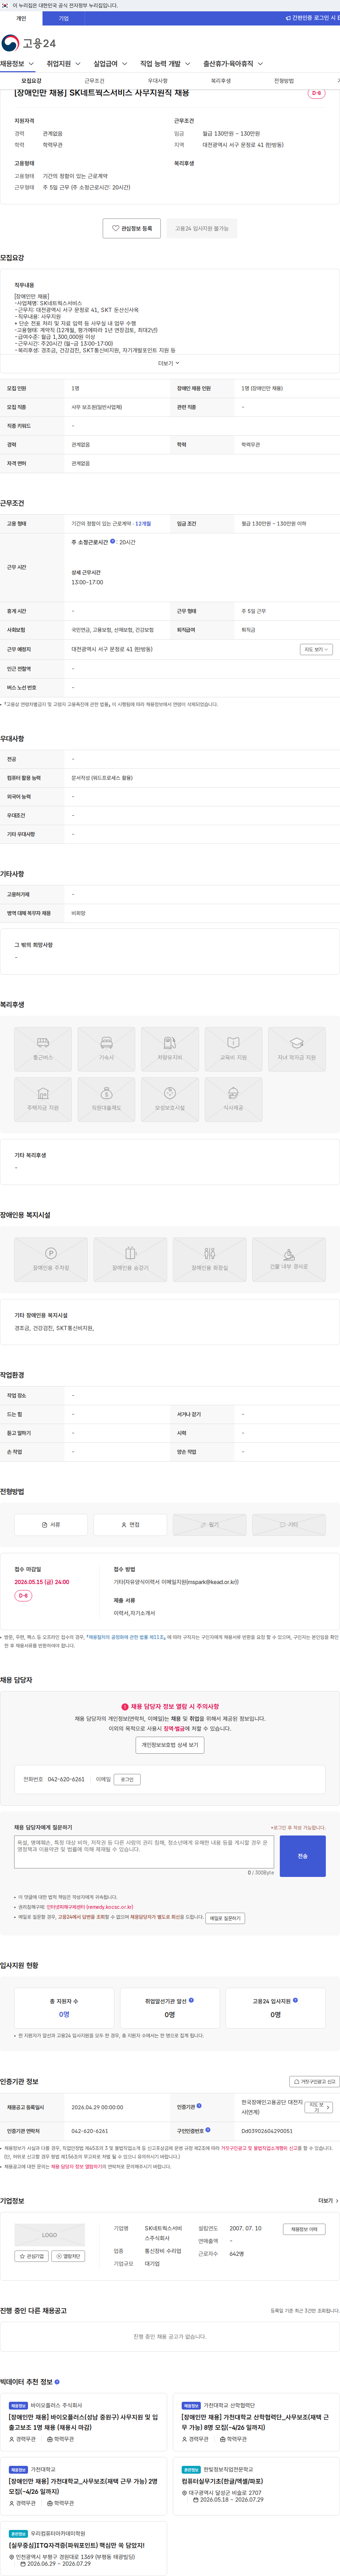Viewport: 340px width, 2576px height.
Task: Jump to the 모집요강 section tab
Action: [32, 81]
